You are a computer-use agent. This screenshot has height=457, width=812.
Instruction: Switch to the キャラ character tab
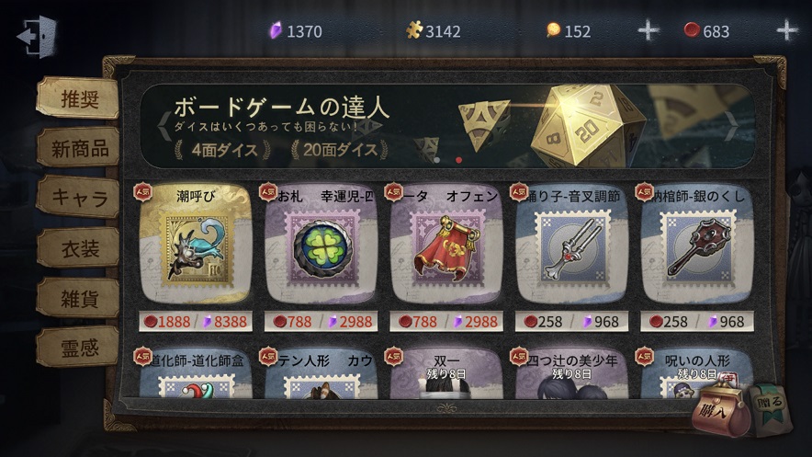[x=79, y=197]
